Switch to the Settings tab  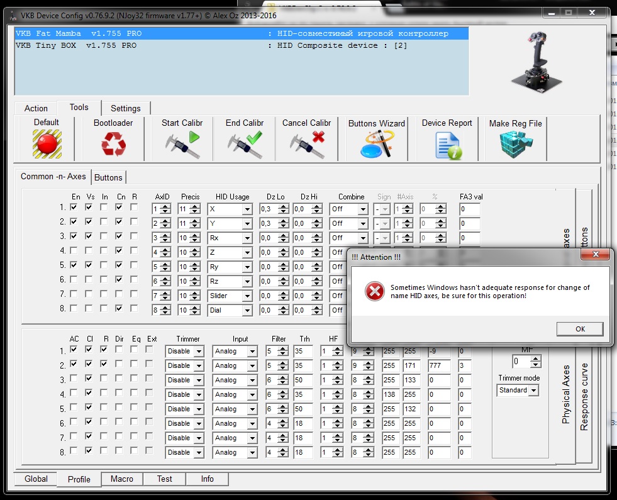click(x=125, y=108)
